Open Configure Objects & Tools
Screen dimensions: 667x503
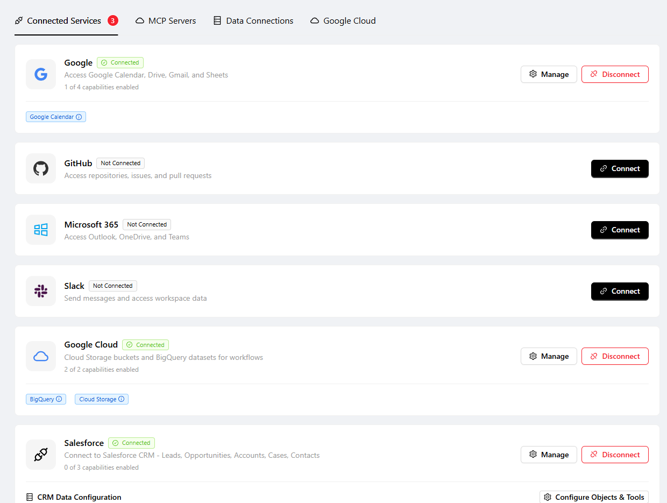coord(594,497)
